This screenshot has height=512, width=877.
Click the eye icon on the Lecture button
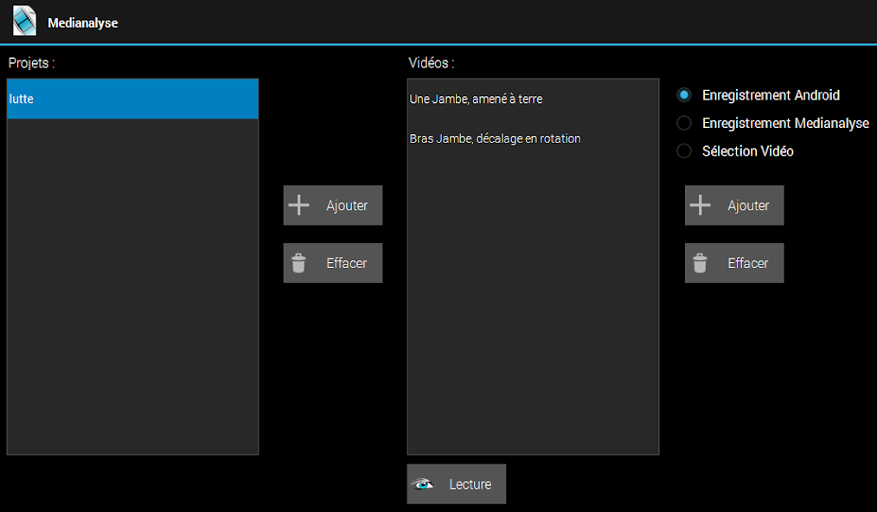coord(423,484)
